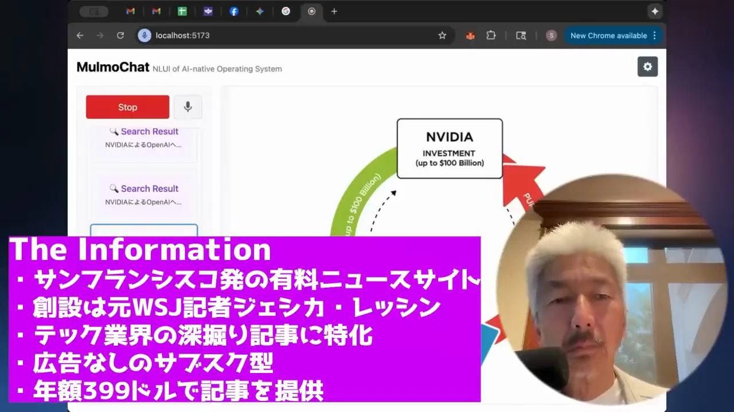
Task: Switch to the purple icon tab
Action: 208,11
